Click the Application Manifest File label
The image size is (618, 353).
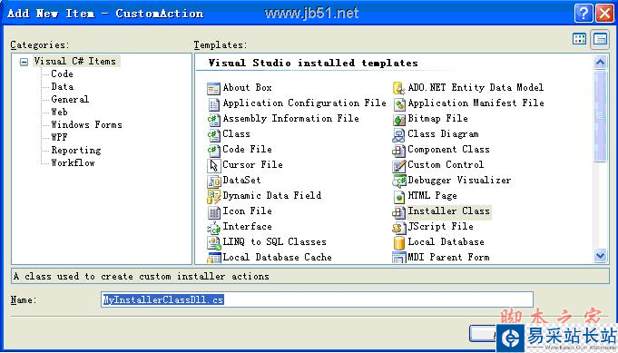click(476, 103)
